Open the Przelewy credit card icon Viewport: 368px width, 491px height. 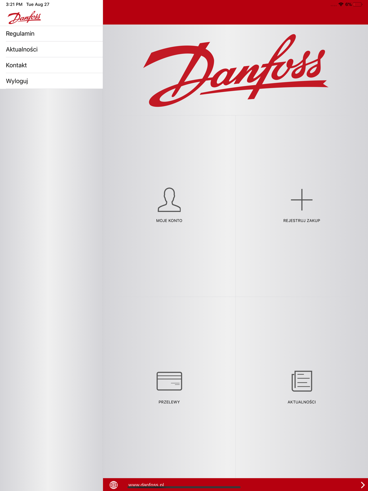(169, 381)
